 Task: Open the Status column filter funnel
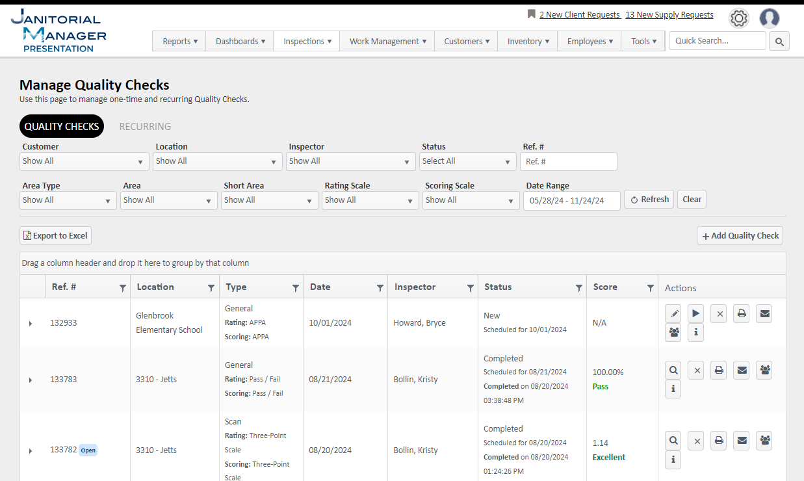pyautogui.click(x=579, y=288)
